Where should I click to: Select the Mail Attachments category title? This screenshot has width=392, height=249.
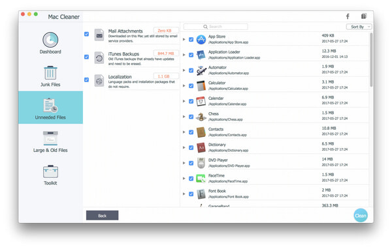(x=125, y=31)
